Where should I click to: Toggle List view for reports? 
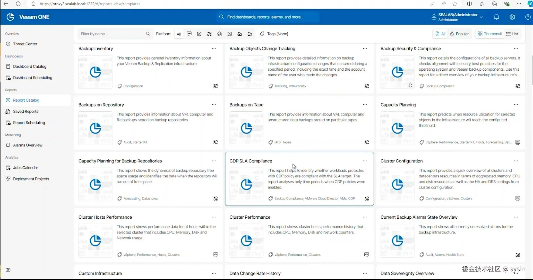point(512,34)
